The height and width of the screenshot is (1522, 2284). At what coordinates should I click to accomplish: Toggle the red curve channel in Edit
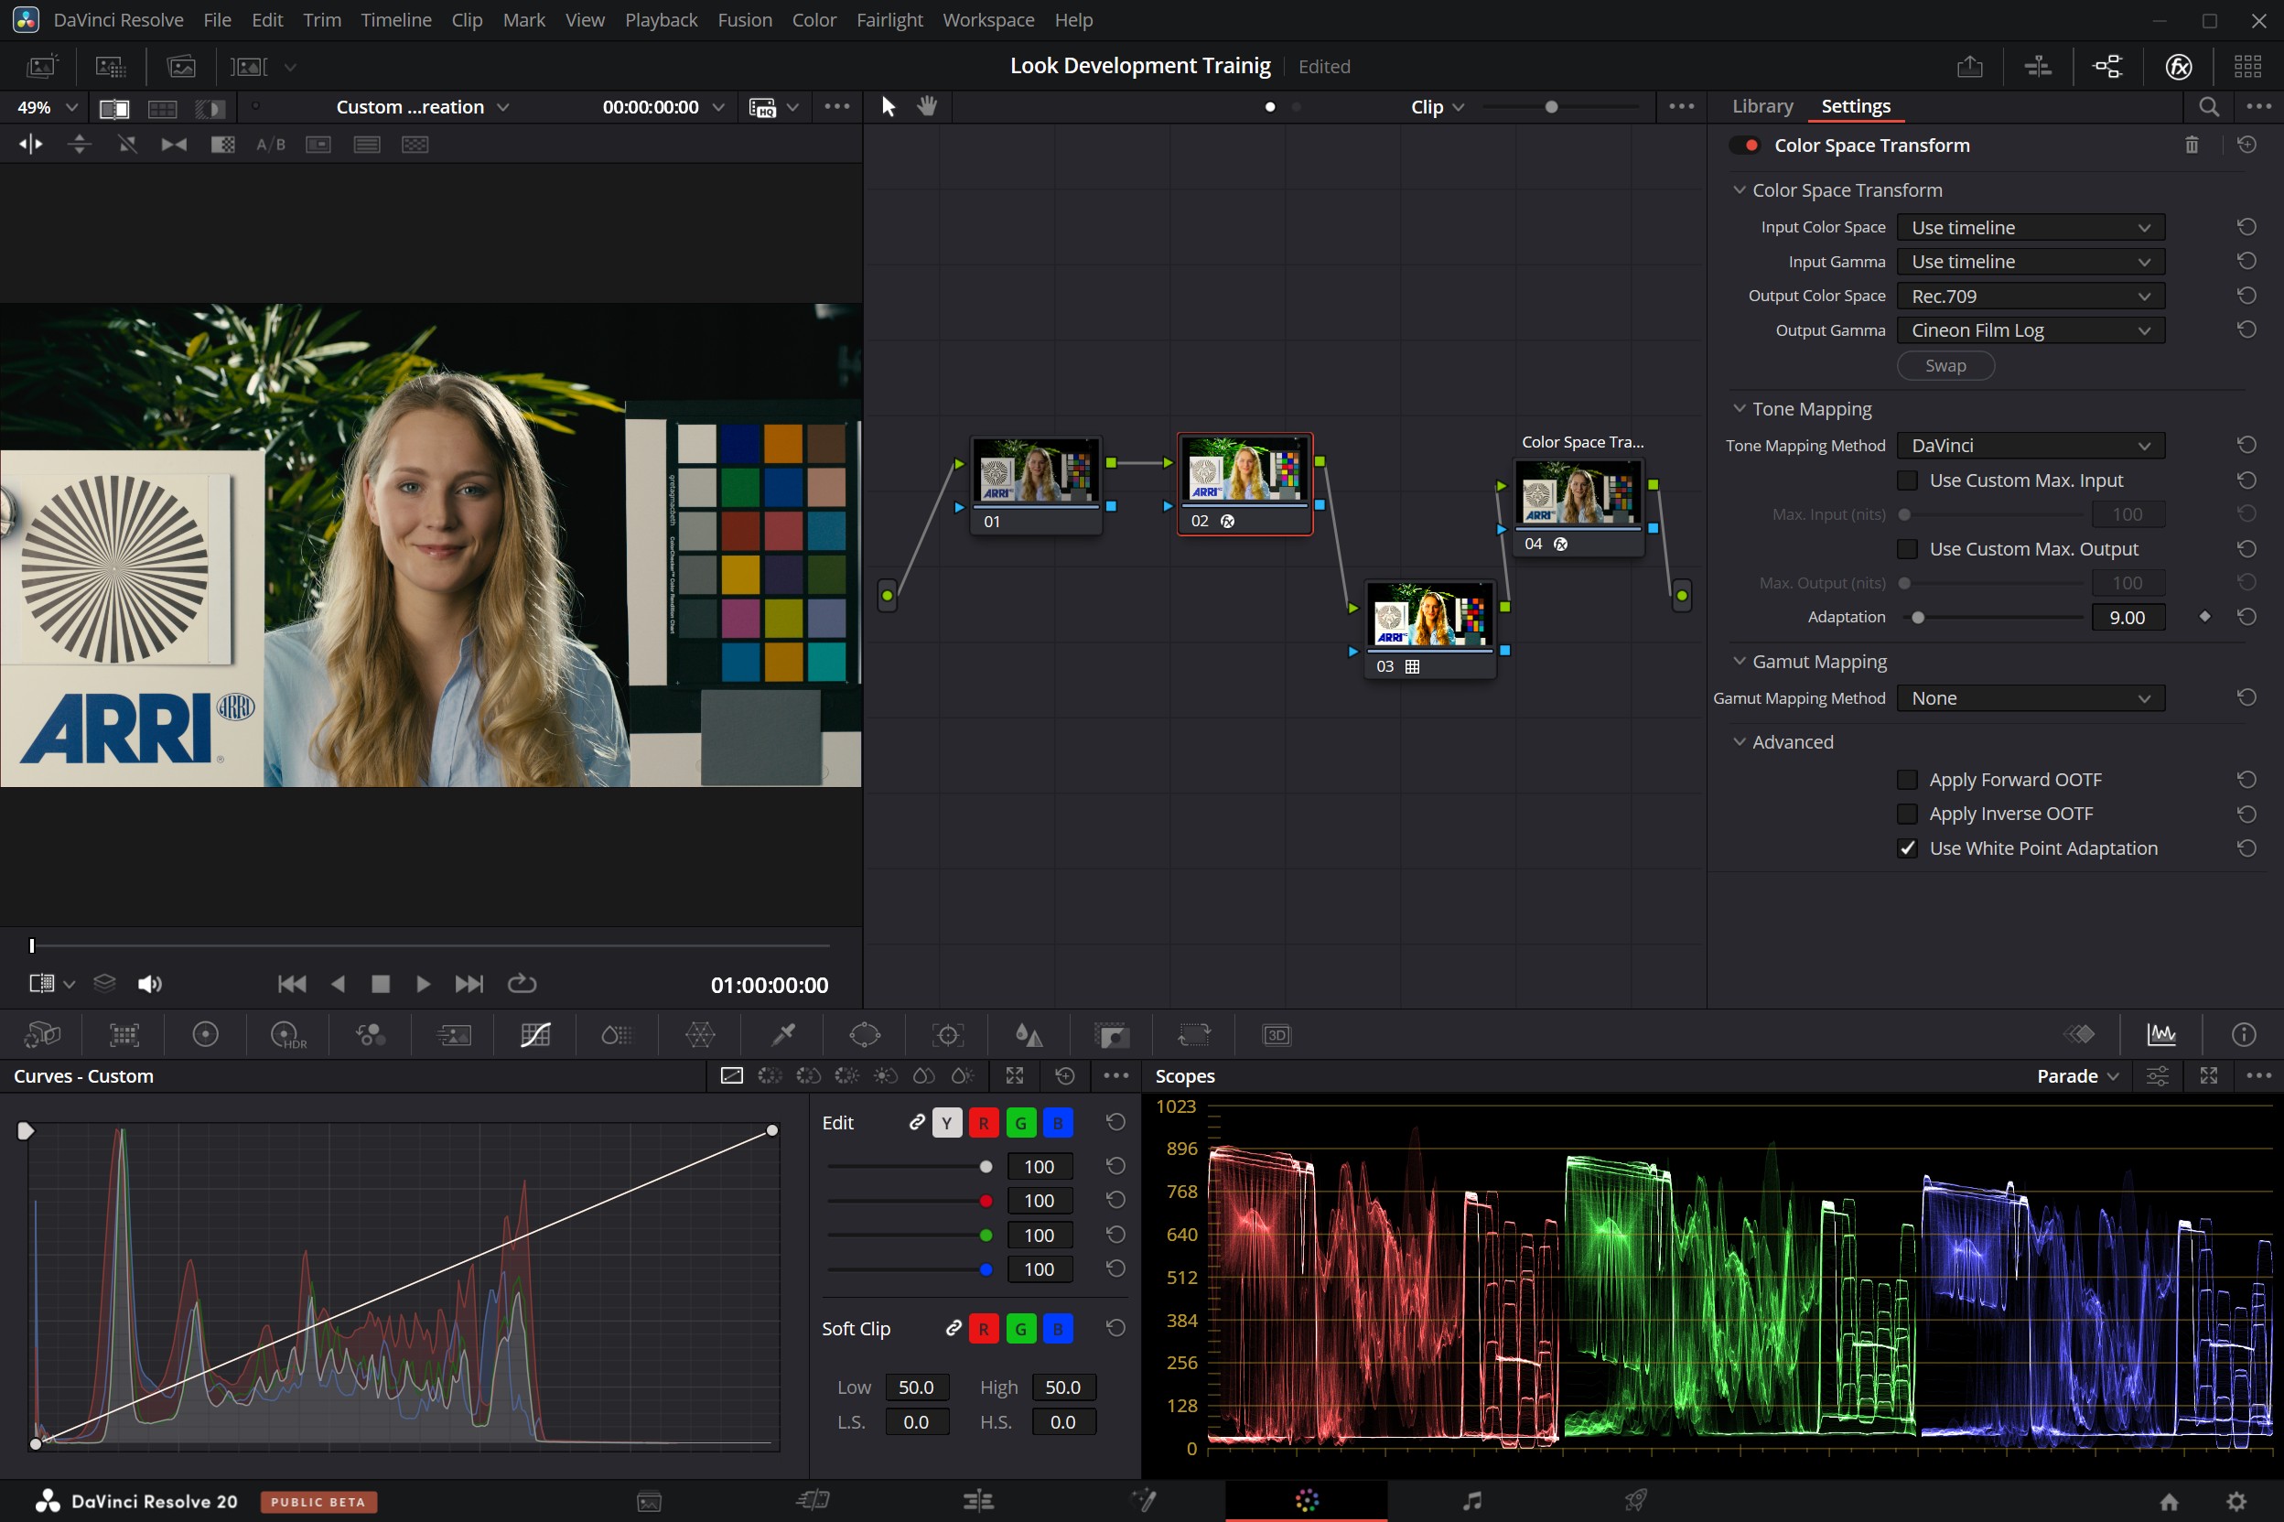984,1123
